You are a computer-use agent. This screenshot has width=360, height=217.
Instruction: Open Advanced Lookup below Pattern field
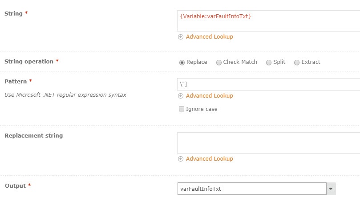(x=210, y=96)
